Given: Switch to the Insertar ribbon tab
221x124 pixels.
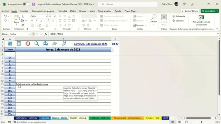Looking at the screenshot, I should coord(24,11).
